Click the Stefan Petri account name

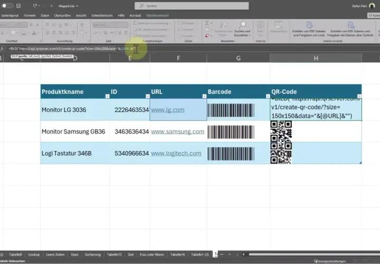359,6
